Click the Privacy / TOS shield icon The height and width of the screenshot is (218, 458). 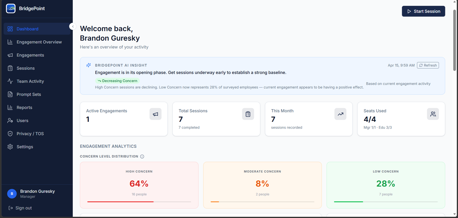coord(10,134)
